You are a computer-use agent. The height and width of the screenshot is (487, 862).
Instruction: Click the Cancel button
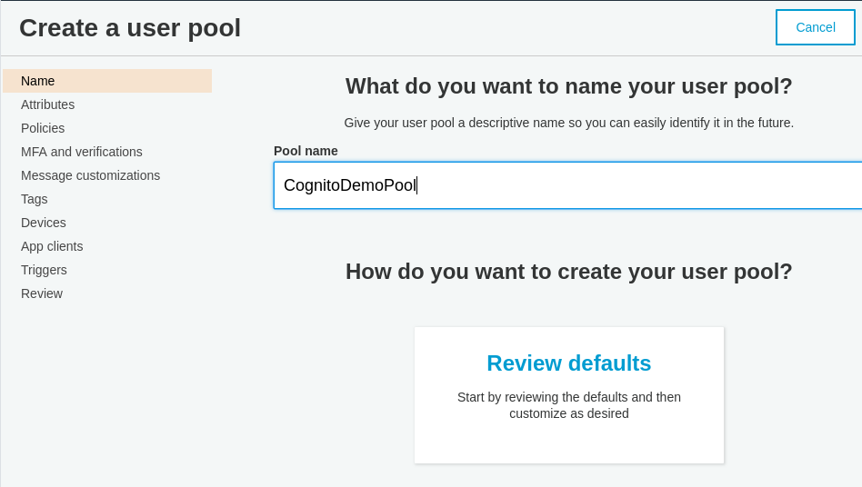coord(816,27)
